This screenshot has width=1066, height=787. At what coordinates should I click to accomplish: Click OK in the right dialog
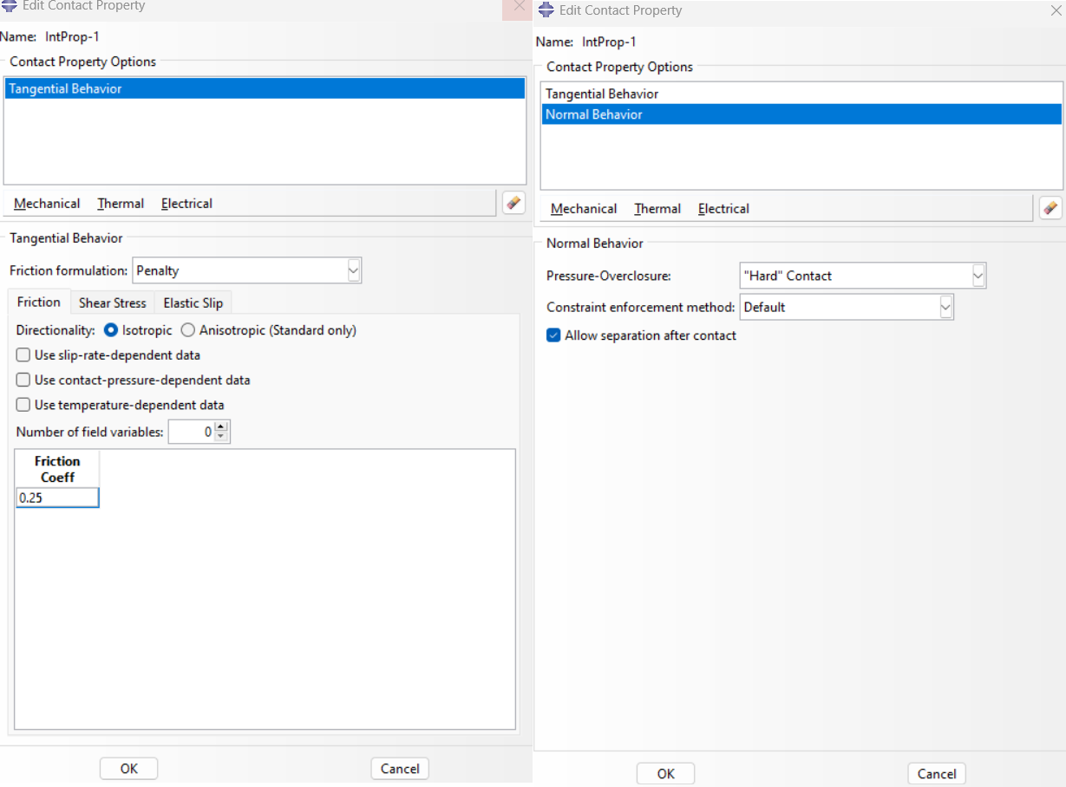665,774
